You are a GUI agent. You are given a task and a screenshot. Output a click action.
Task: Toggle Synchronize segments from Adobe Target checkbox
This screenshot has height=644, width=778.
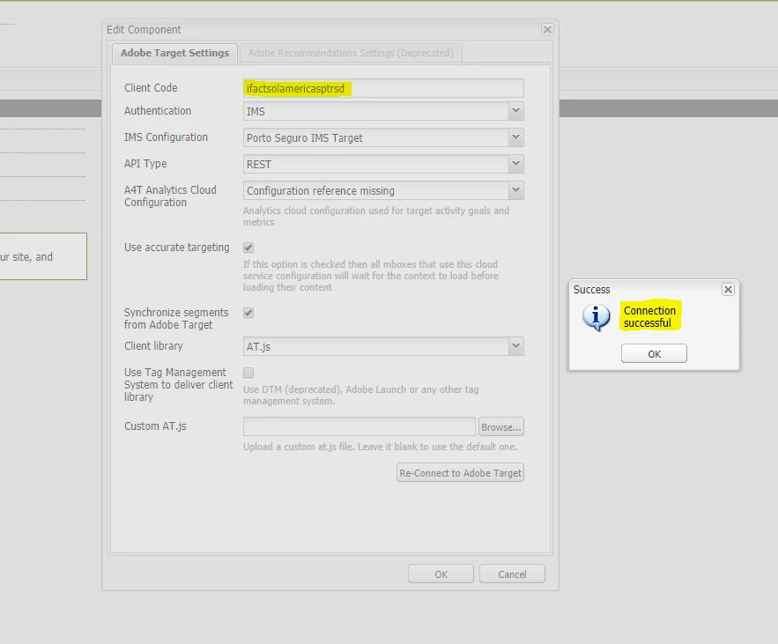click(248, 313)
